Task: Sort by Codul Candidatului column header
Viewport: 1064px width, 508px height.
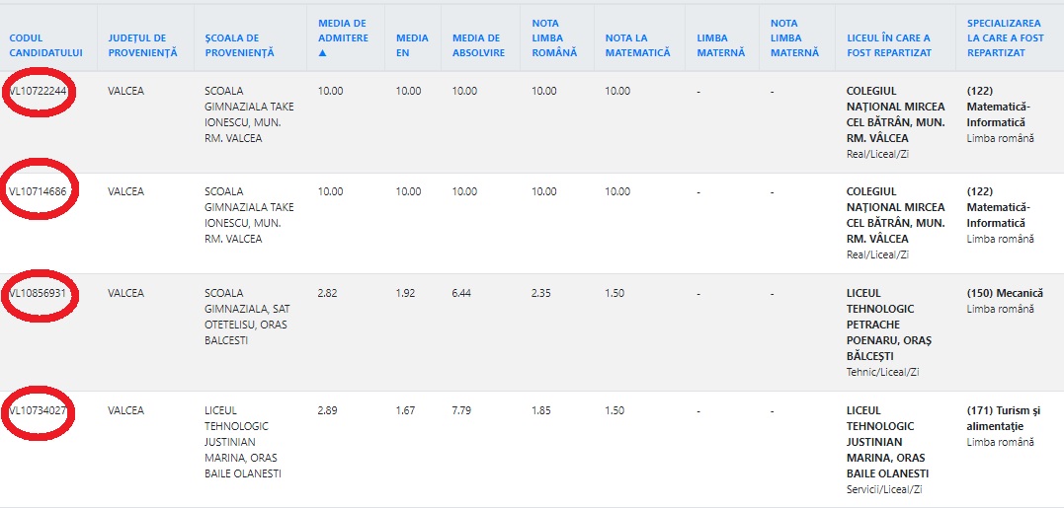Action: click(x=46, y=45)
